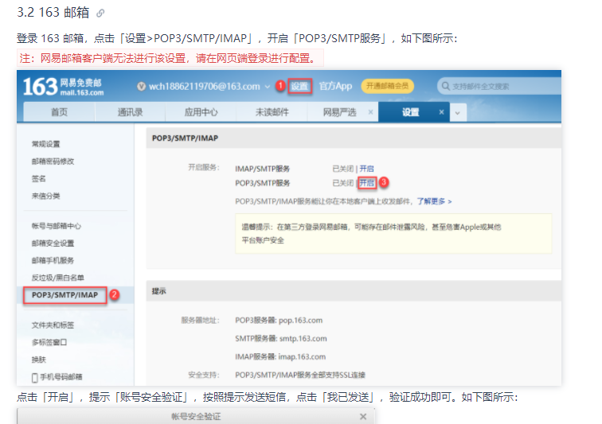This screenshot has height=424, width=602.
Task: Click the POP3服务器: pop.163.com text
Action: [x=279, y=320]
